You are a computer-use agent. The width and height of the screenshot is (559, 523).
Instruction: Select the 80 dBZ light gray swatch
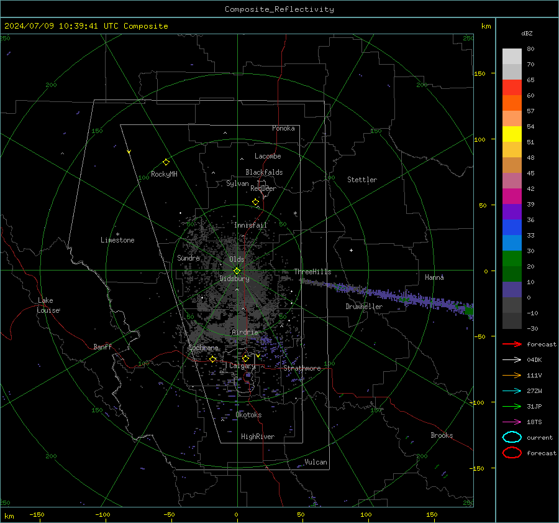click(512, 57)
